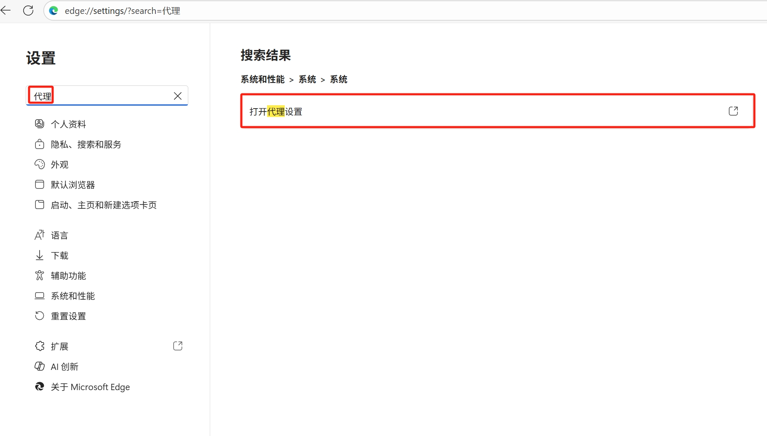Click inside the settings search field
Image resolution: width=767 pixels, height=436 pixels.
tap(105, 96)
